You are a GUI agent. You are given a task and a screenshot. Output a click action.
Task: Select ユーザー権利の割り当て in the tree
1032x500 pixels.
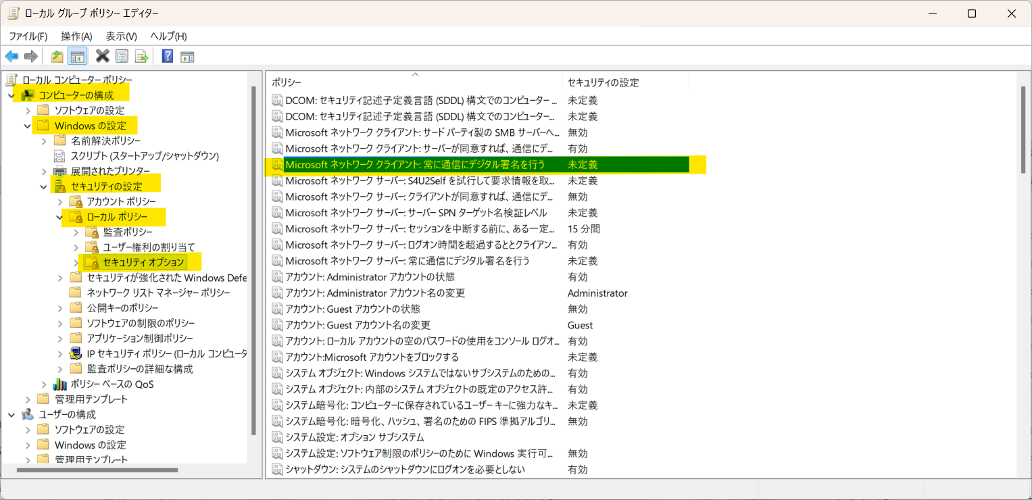coord(149,247)
